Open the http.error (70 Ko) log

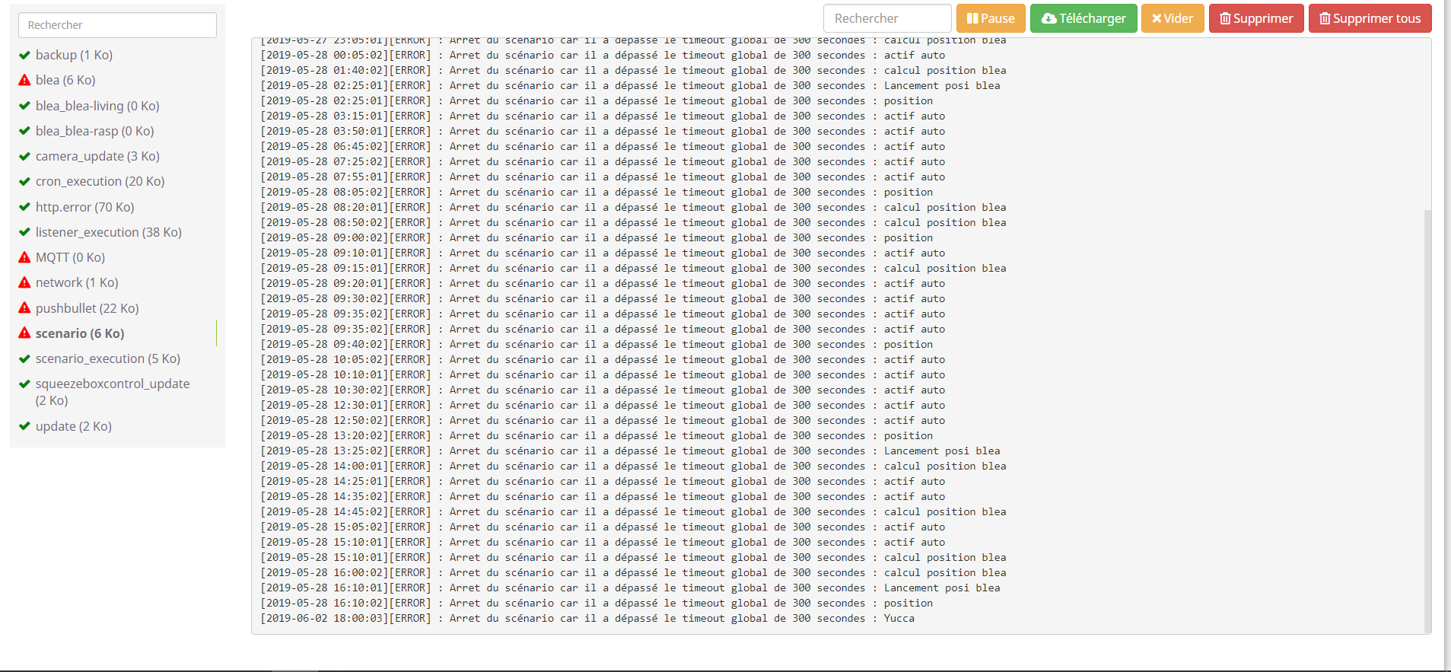pos(84,207)
